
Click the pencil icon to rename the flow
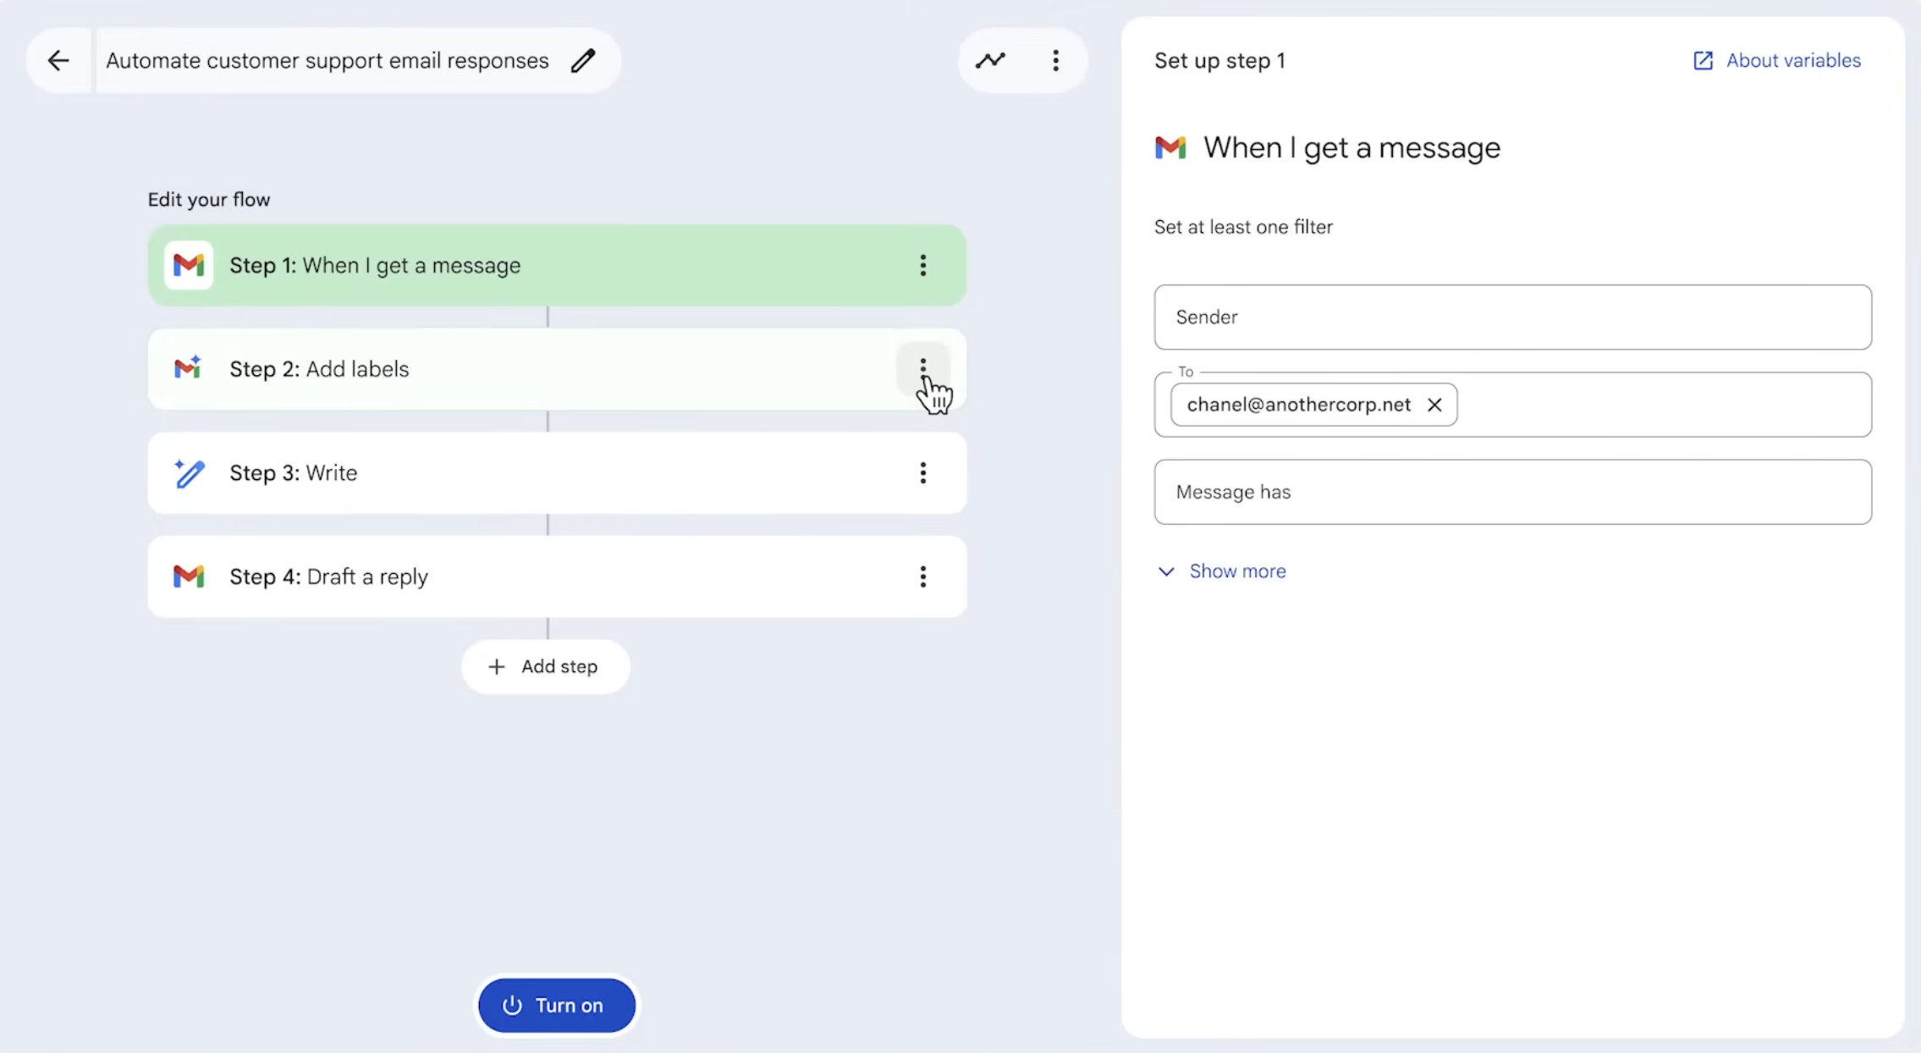(584, 59)
